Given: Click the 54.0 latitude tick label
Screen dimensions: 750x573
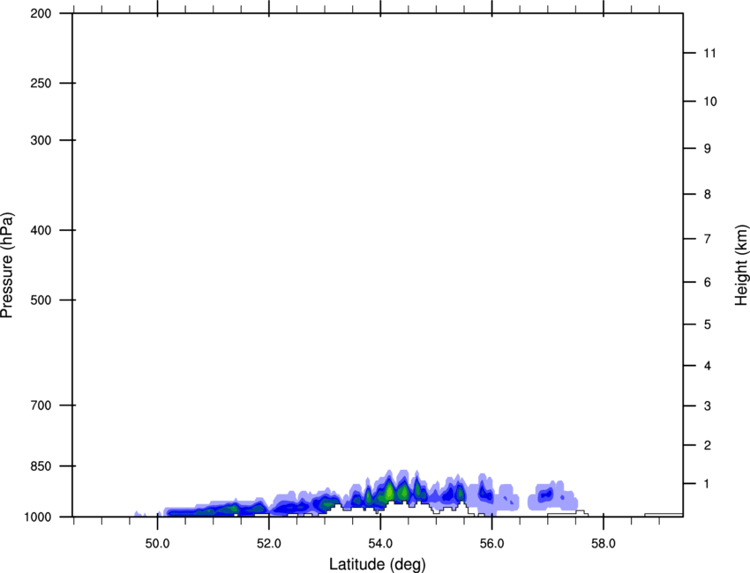Looking at the screenshot, I should [381, 544].
